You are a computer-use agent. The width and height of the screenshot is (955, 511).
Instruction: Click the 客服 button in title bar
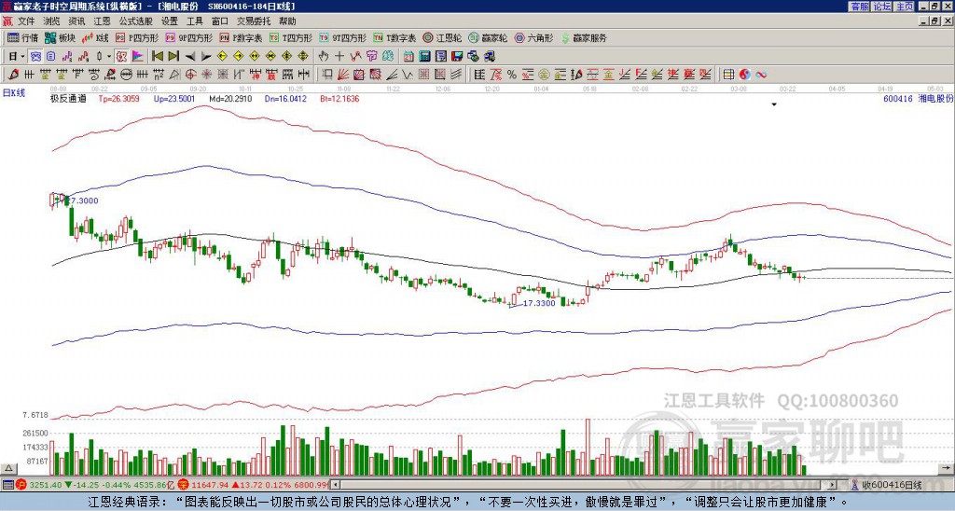[x=859, y=7]
